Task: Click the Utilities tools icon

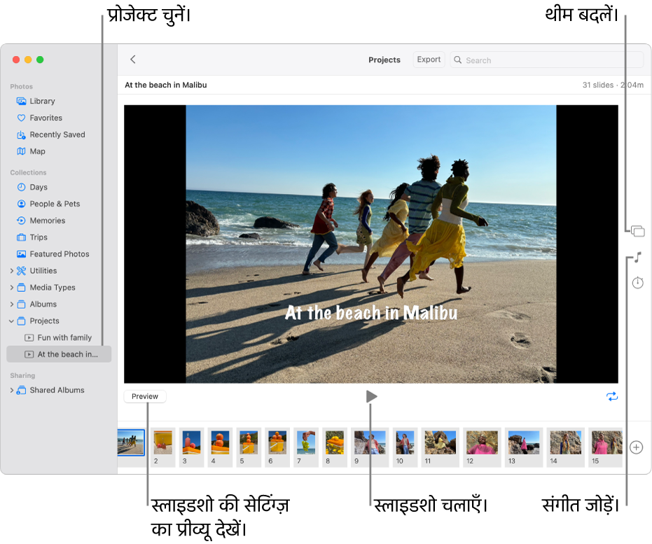Action: click(21, 271)
